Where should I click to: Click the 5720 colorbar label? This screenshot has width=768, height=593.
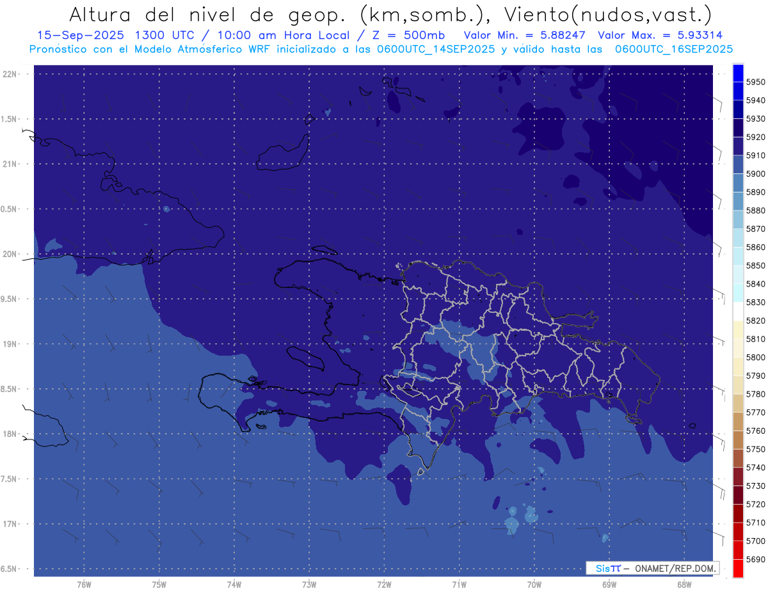point(755,504)
